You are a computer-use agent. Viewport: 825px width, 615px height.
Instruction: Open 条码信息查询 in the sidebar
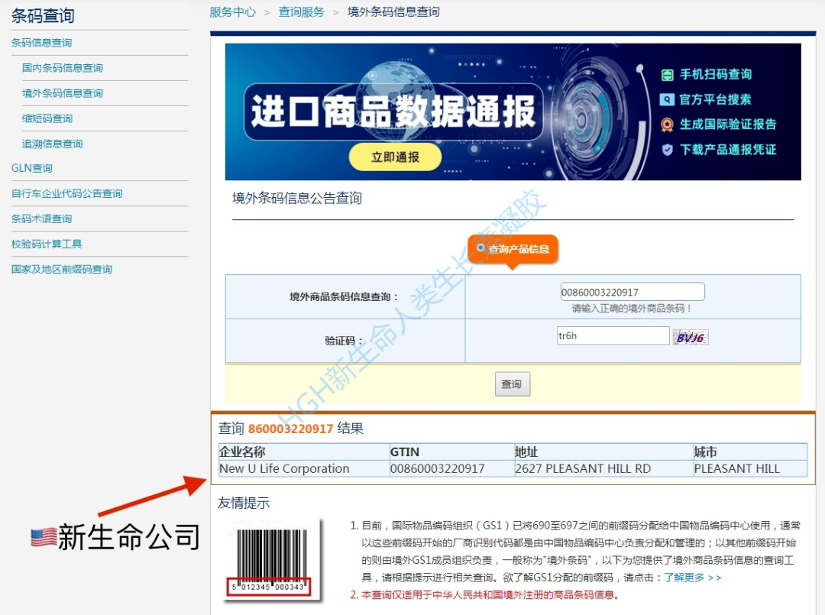coord(41,43)
